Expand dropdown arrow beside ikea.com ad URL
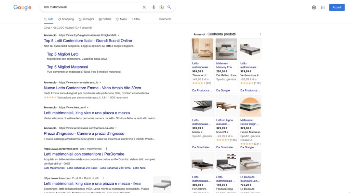 coord(88,107)
